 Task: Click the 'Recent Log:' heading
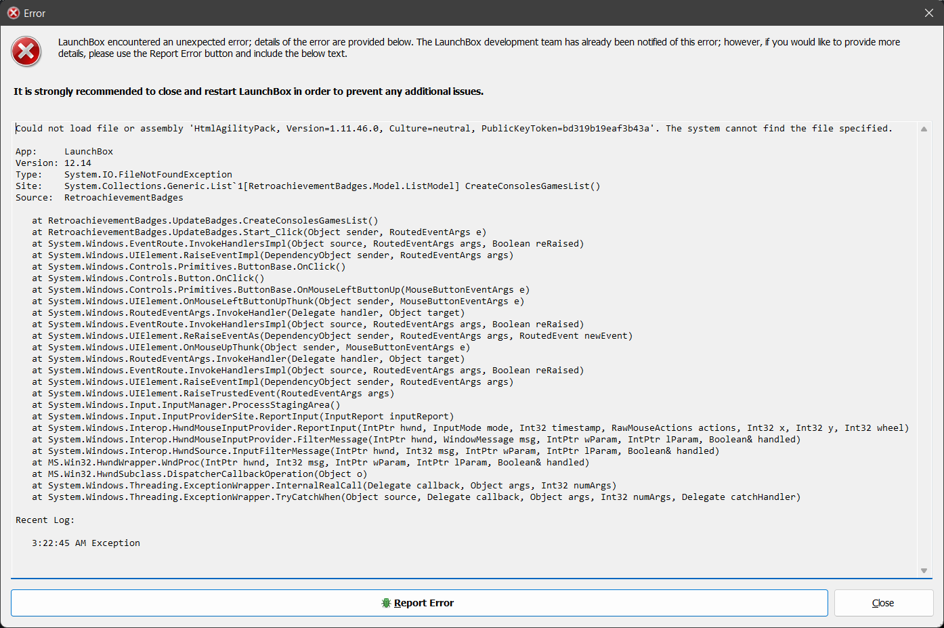pos(45,520)
